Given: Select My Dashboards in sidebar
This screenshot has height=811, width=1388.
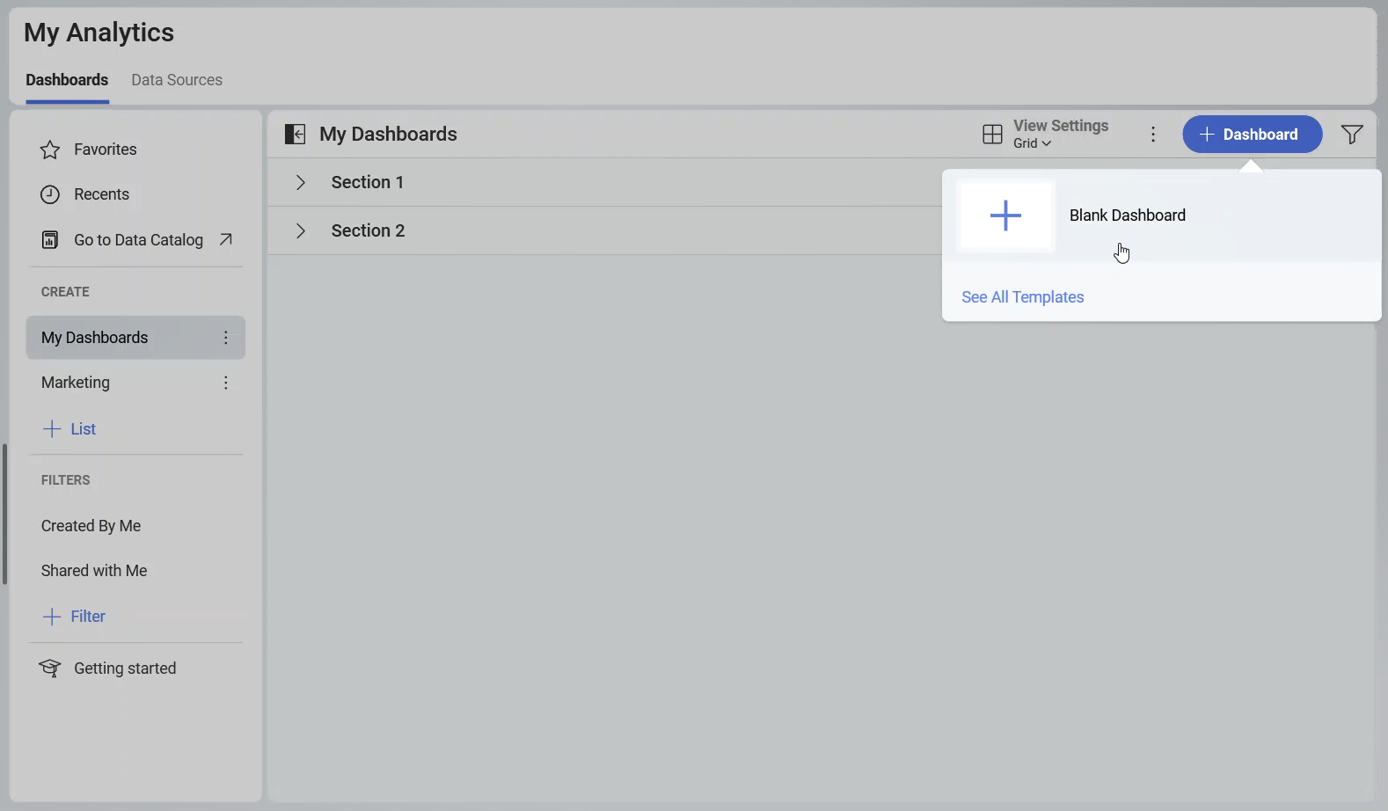Looking at the screenshot, I should [135, 338].
